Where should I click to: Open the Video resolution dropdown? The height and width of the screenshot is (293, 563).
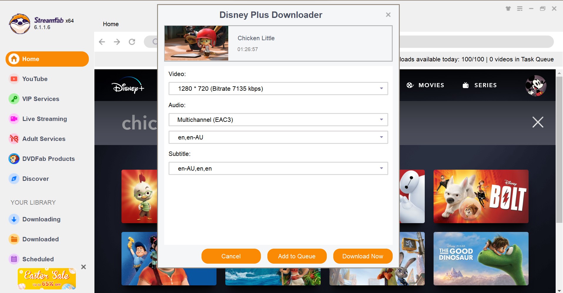(278, 89)
